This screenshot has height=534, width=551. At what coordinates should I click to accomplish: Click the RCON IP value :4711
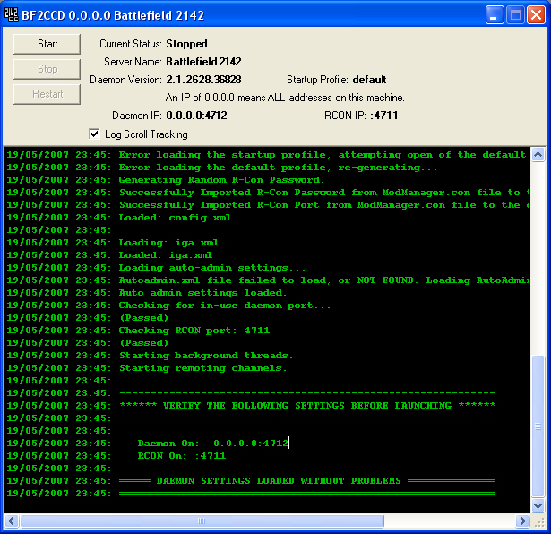(384, 116)
